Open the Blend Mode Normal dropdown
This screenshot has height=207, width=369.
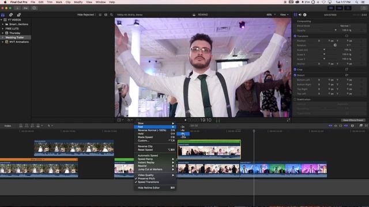pos(345,26)
